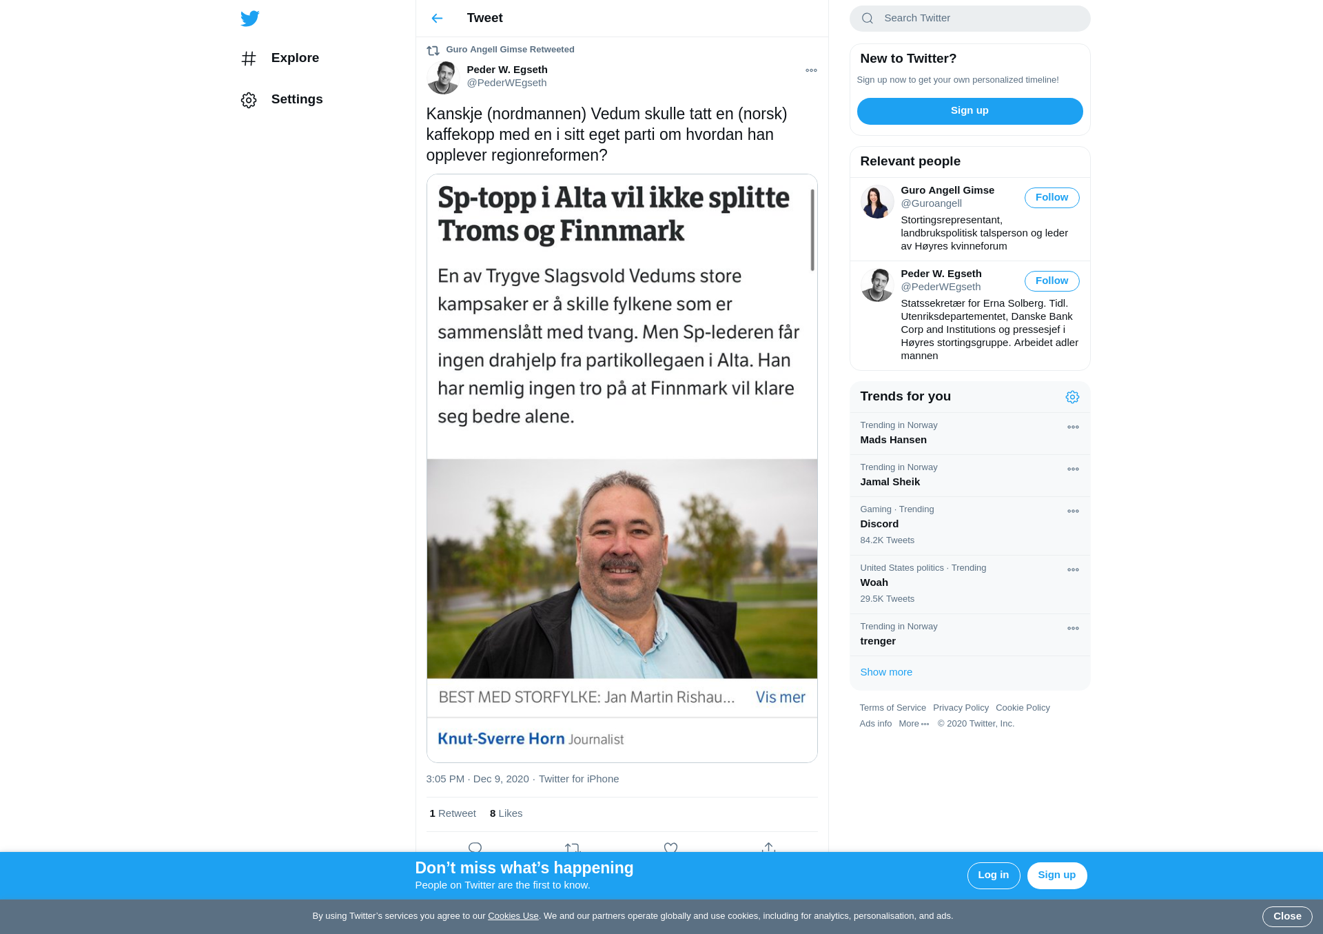Follow Guro Angell Gimse

coord(1052,198)
